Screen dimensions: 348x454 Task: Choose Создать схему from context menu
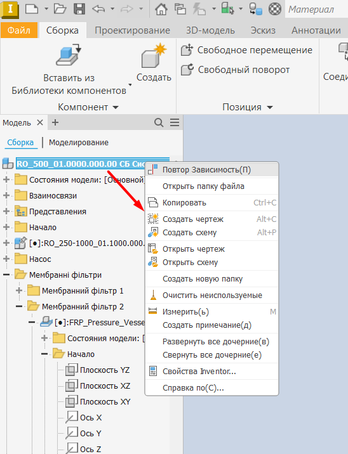pos(211,233)
